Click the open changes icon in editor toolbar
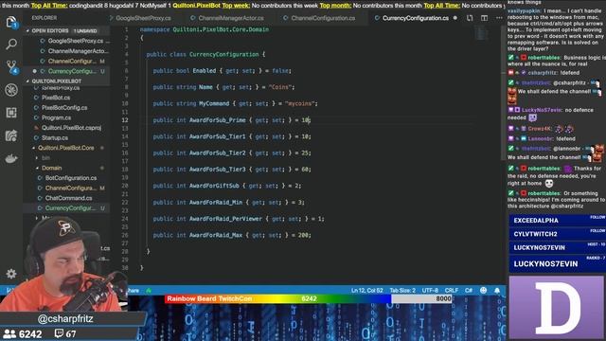Screen dimensions: 606x341 tap(470, 18)
